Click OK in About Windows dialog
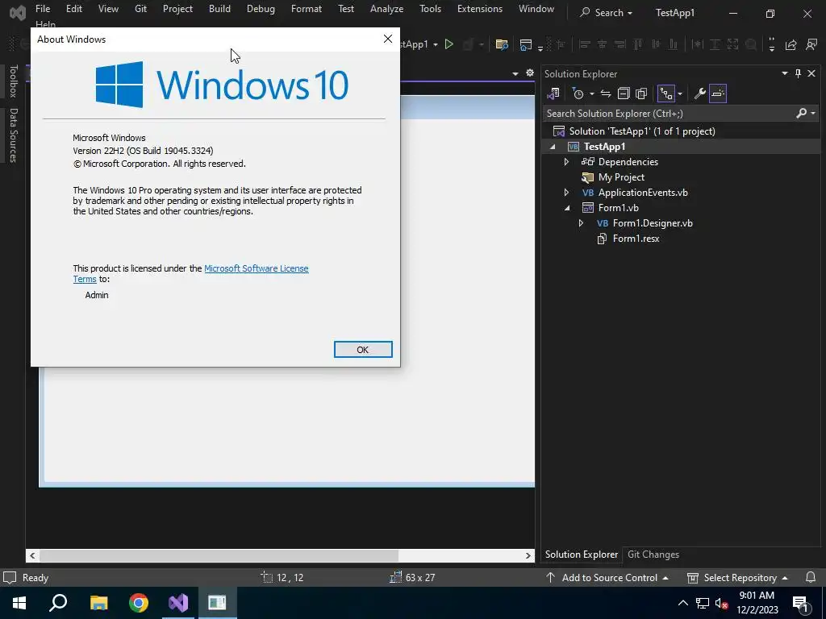 point(363,350)
